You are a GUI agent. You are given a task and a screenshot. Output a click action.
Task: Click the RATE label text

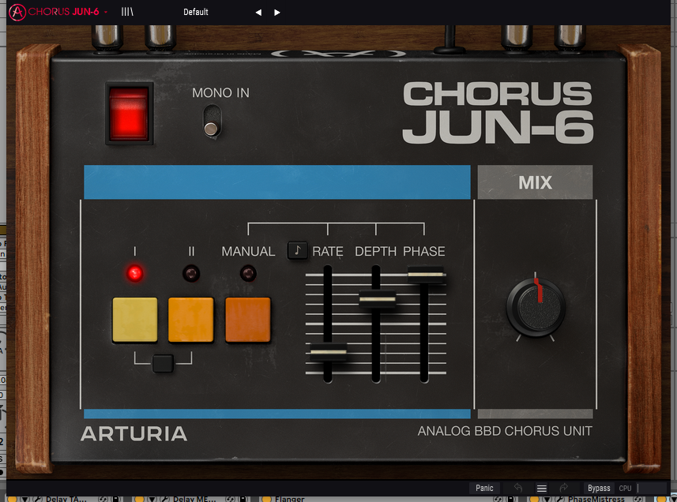pyautogui.click(x=328, y=251)
